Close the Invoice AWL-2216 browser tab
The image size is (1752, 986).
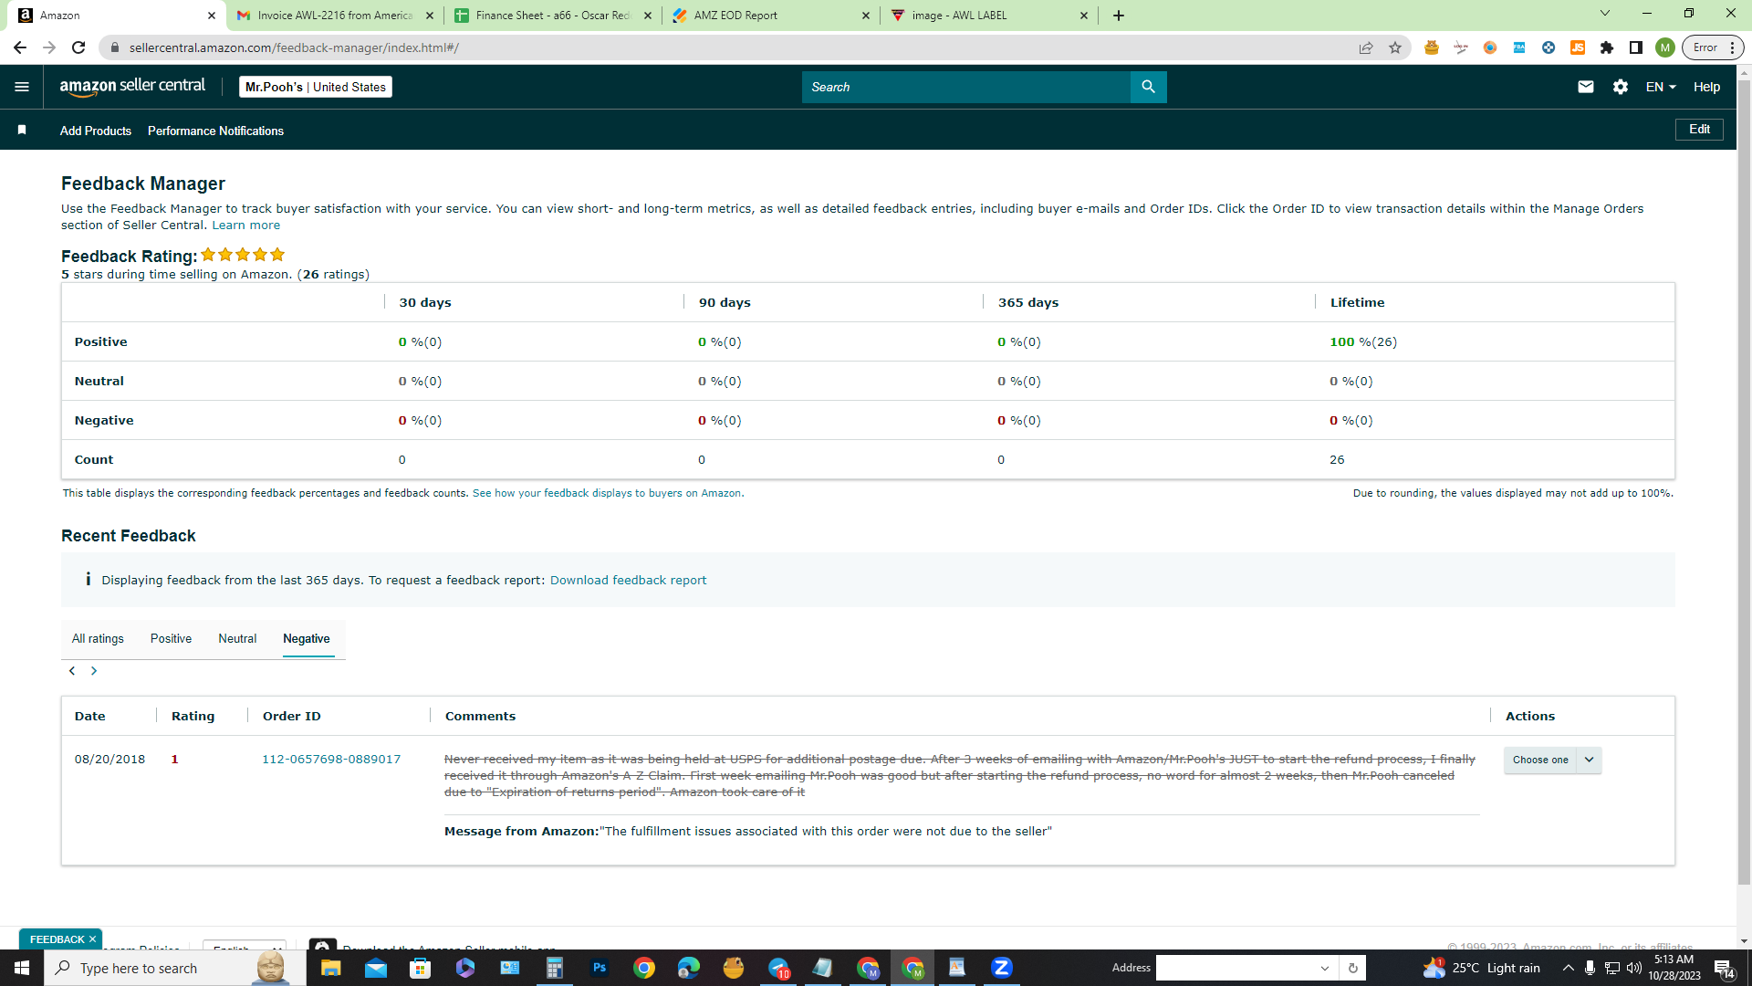(x=430, y=16)
